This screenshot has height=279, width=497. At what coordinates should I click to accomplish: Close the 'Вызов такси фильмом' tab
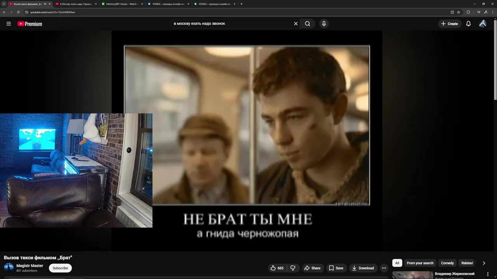[x=50, y=4]
